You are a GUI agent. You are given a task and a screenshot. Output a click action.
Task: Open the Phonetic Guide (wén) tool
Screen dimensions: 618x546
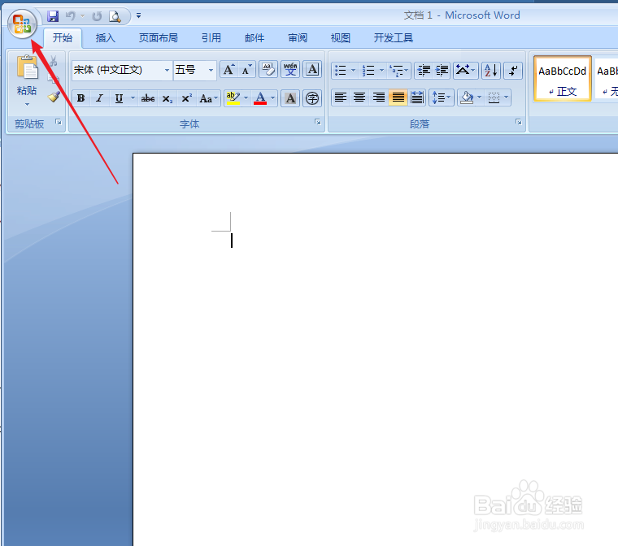(290, 70)
